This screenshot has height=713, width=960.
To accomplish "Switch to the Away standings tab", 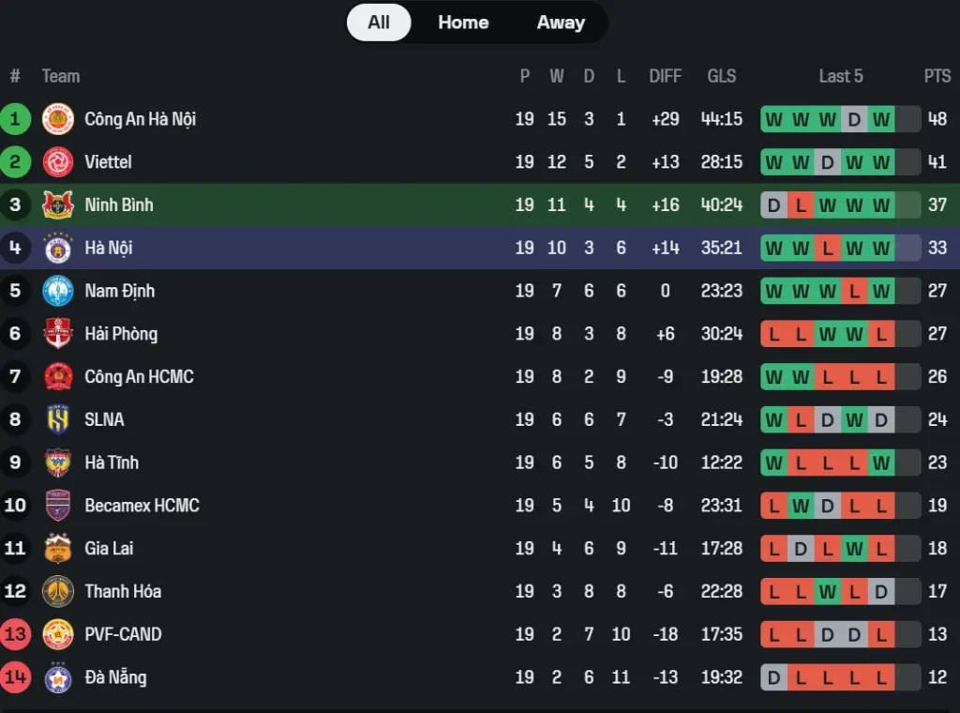I will click(561, 23).
